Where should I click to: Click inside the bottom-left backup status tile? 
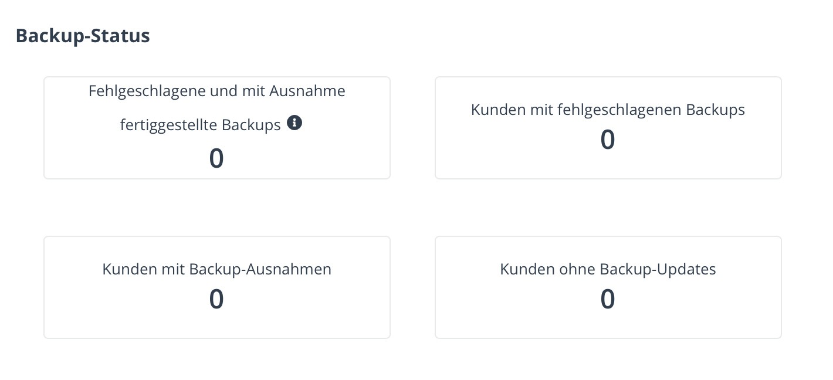[x=216, y=287]
